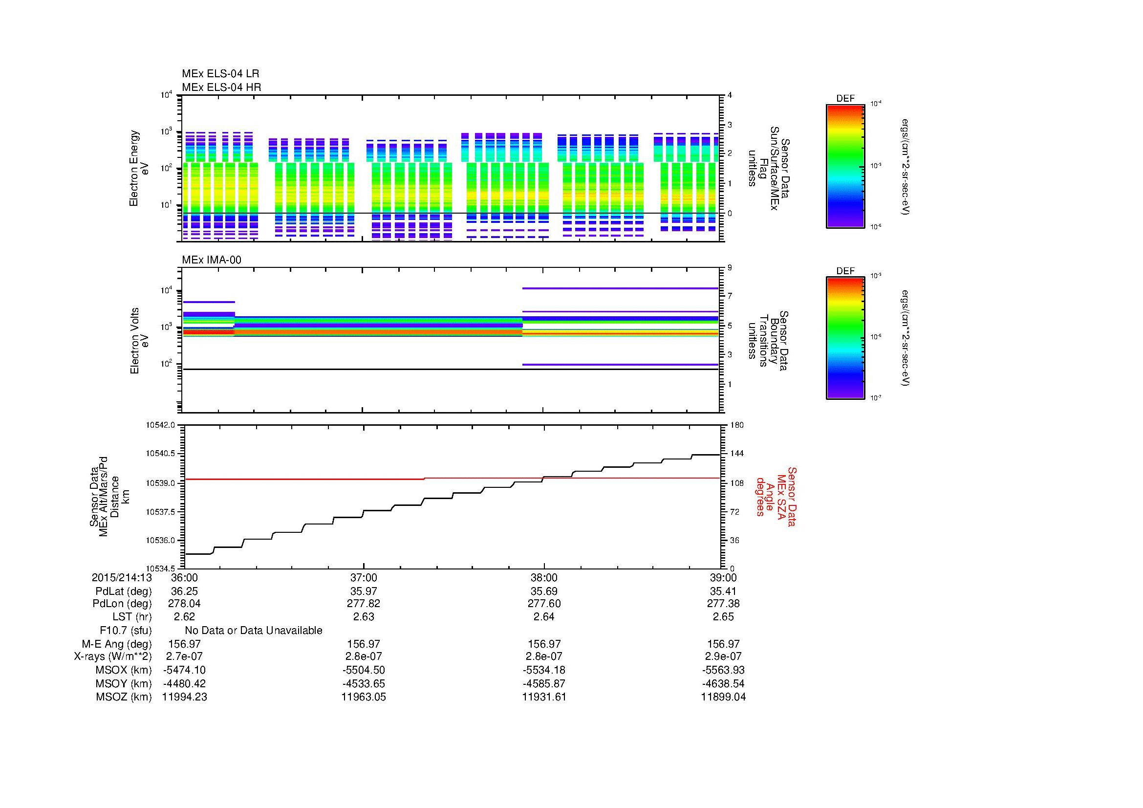Click the MSOX value -5474.10
This screenshot has width=1143, height=808.
pos(184,670)
